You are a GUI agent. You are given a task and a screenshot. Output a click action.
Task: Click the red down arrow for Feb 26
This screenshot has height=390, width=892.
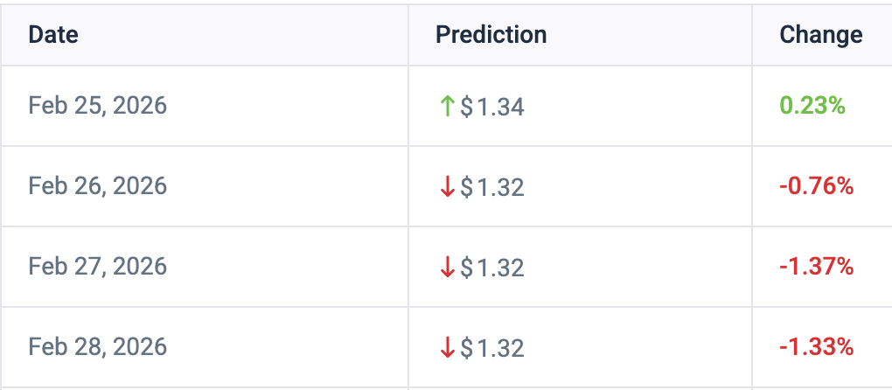pyautogui.click(x=447, y=187)
